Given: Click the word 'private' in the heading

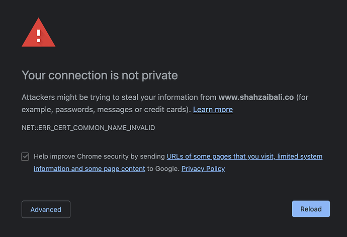Looking at the screenshot, I should pos(159,76).
